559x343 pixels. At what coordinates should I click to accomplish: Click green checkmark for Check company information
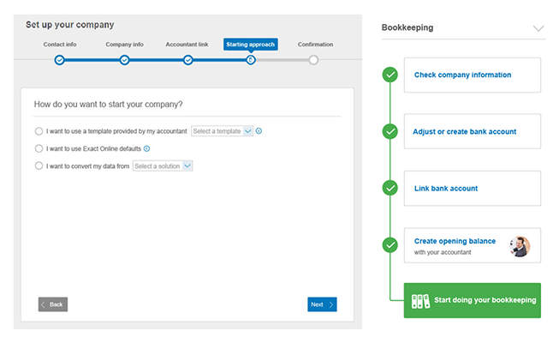(x=390, y=75)
